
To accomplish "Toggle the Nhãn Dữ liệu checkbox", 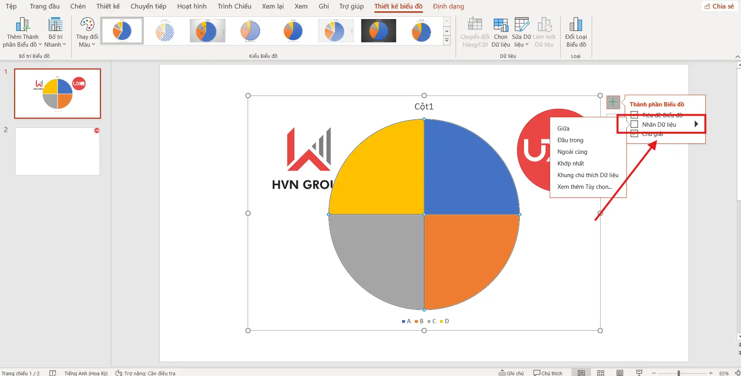I will coord(634,124).
